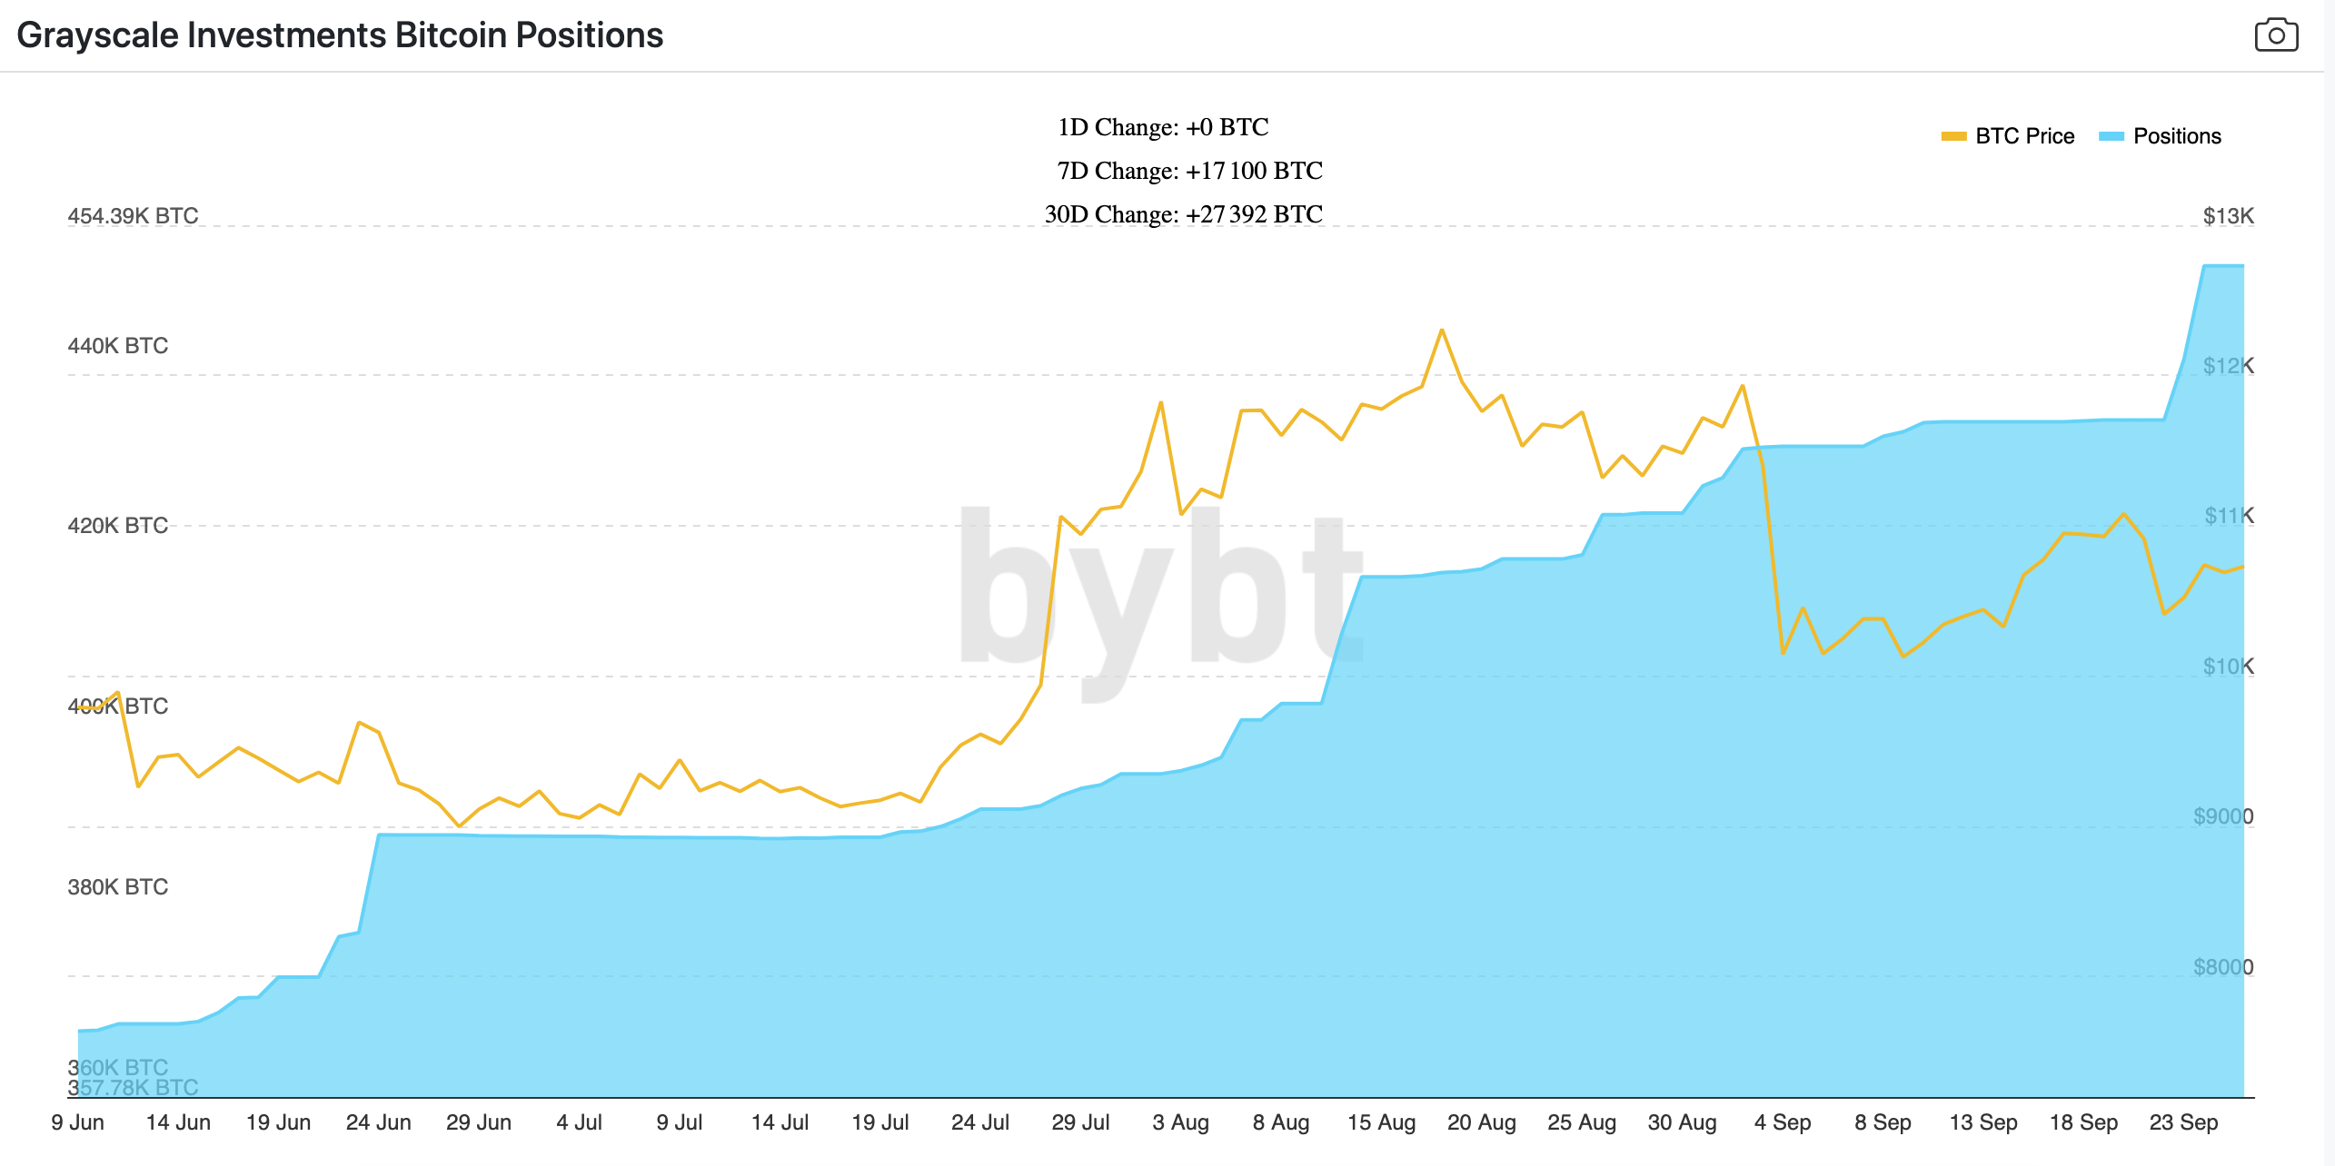Click the $13K price axis label
The height and width of the screenshot is (1166, 2335).
pos(2228,216)
